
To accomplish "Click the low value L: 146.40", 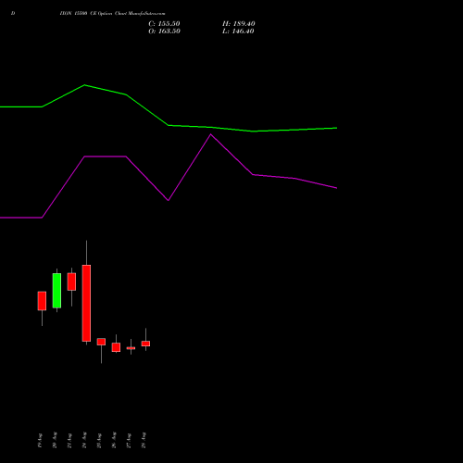I will point(238,31).
